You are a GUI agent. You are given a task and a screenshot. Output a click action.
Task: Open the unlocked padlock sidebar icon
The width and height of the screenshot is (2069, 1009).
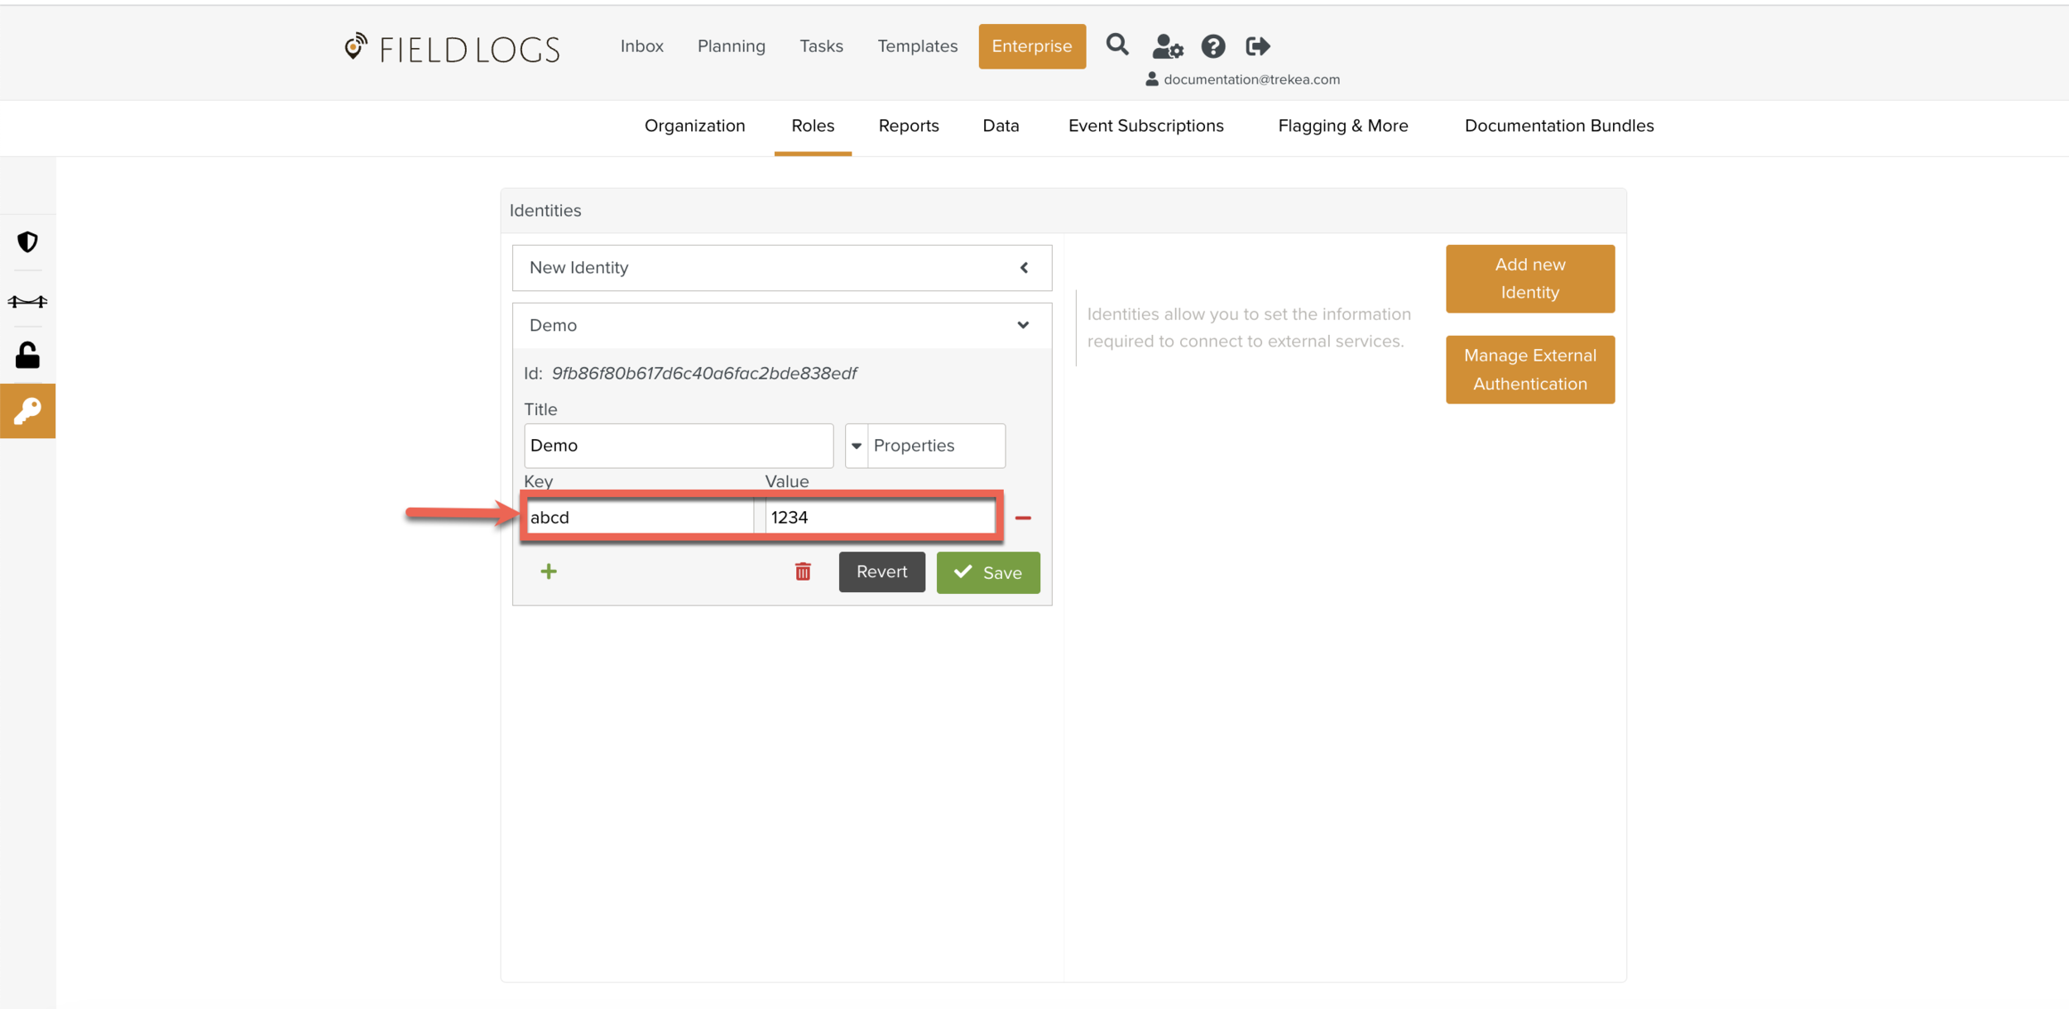27,356
